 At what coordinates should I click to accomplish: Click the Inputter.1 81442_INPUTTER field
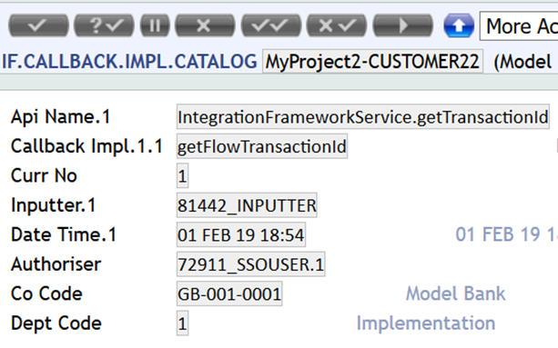coord(247,205)
